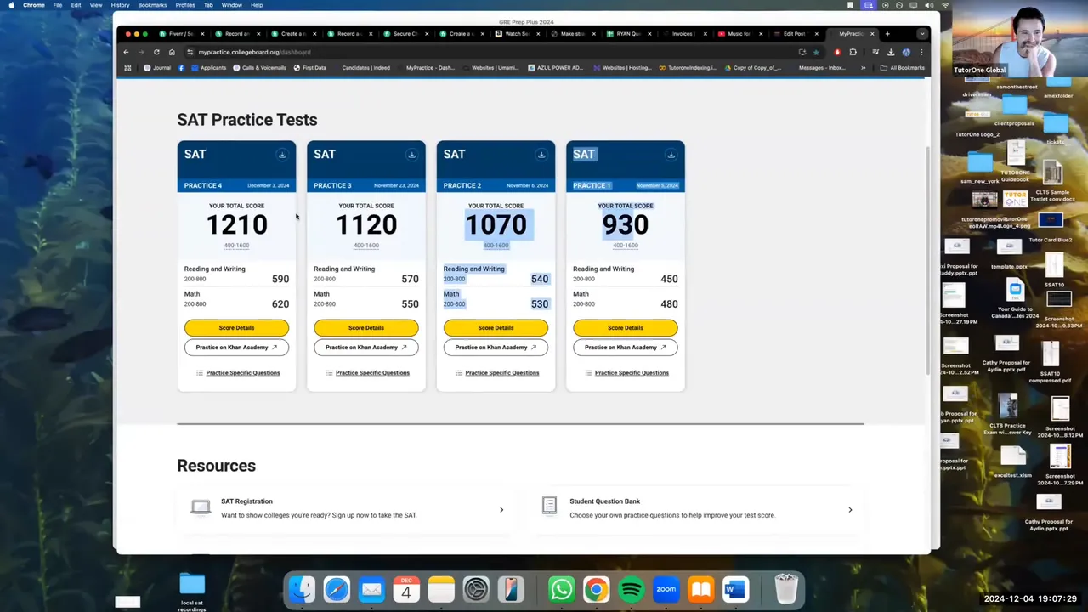Screen dimensions: 1088x612
Task: Show more bookmarks via the overflow chevron
Action: pos(863,68)
